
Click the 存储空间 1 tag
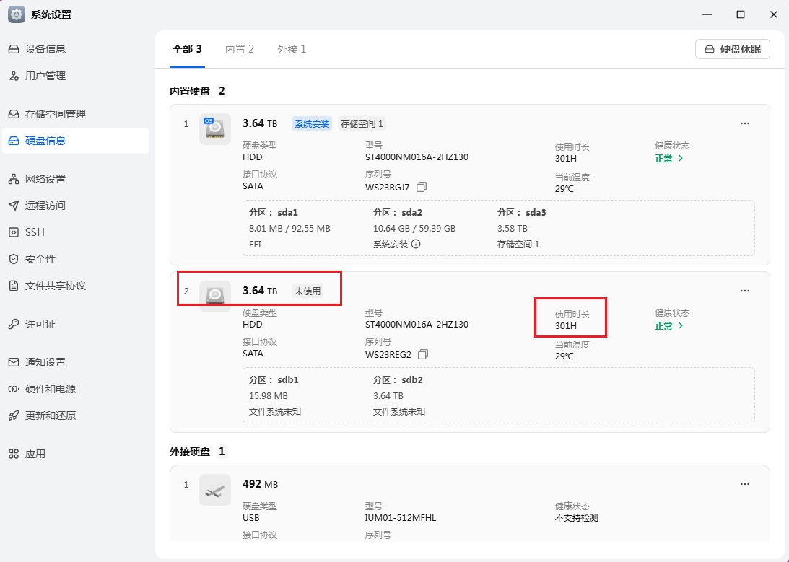coord(362,124)
